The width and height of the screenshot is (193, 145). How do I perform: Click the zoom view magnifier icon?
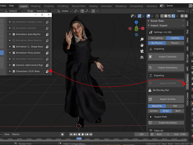142,39
